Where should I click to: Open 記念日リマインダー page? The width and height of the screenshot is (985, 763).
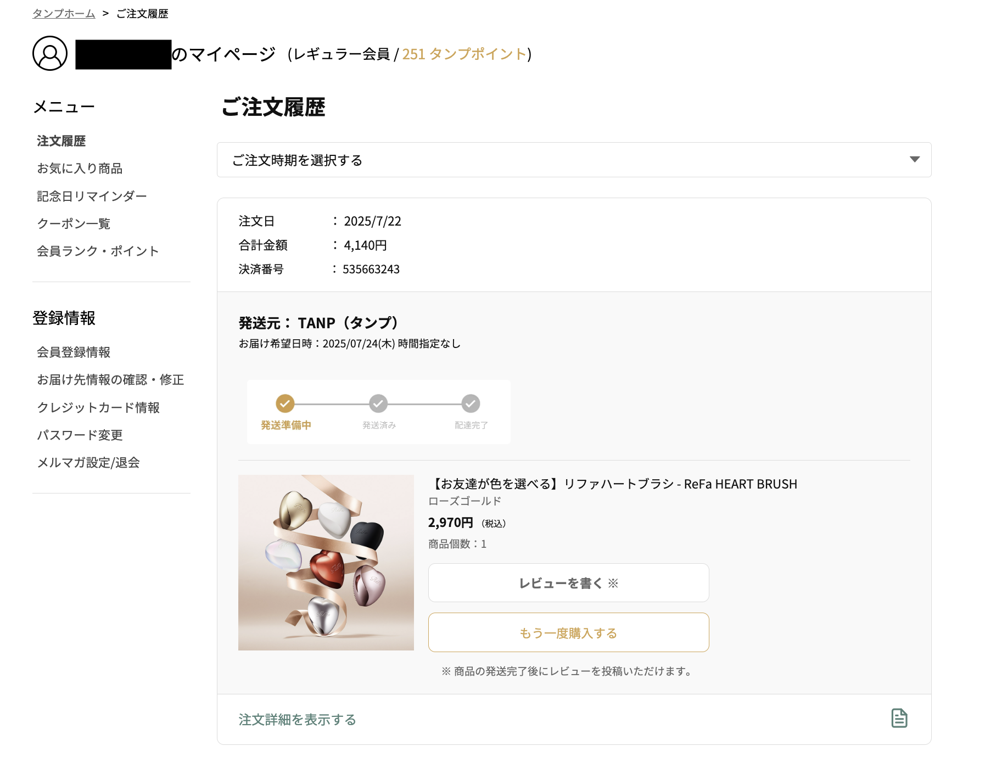tap(91, 196)
